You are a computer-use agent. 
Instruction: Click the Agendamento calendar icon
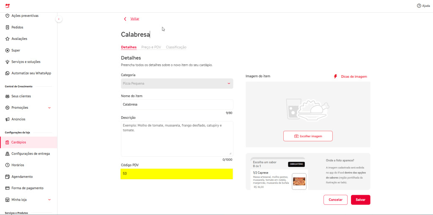[x=7, y=176]
